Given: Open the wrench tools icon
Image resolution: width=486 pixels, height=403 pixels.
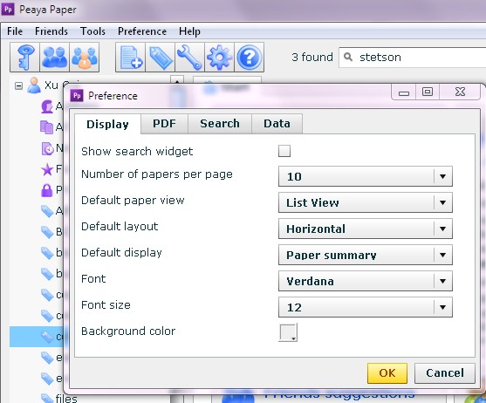Looking at the screenshot, I should (189, 58).
